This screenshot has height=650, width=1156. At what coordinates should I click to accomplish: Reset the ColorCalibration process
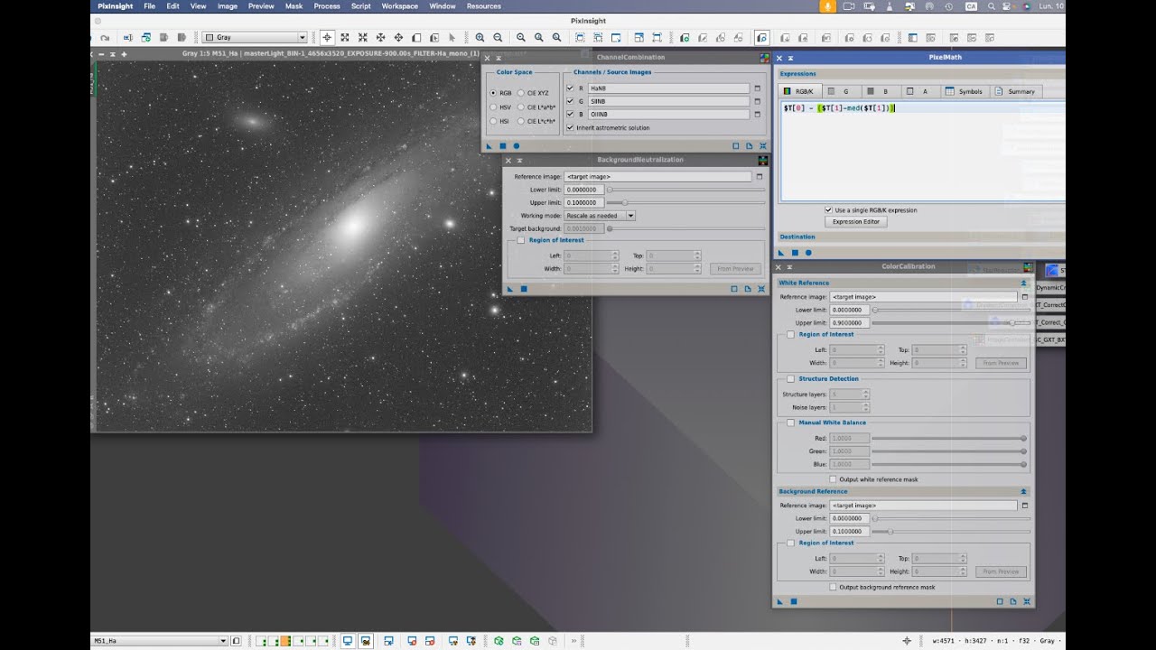[x=1028, y=601]
